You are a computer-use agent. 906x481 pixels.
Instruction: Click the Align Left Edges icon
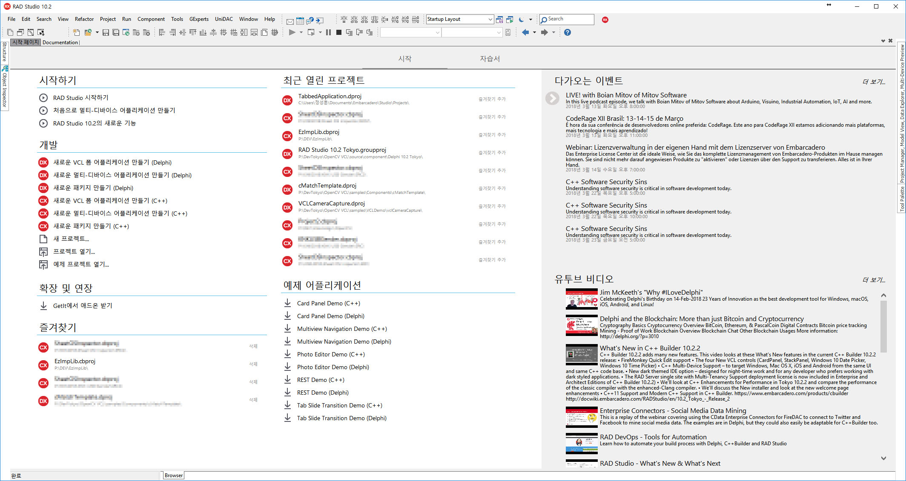[x=162, y=32]
